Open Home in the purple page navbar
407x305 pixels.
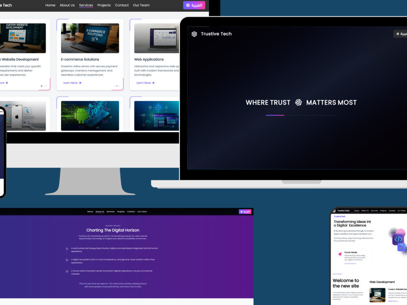point(90,211)
